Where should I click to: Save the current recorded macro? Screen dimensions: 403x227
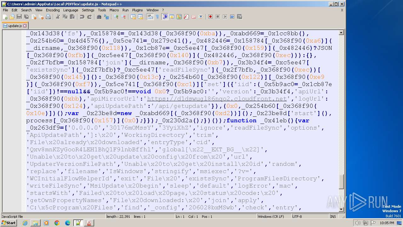click(x=239, y=17)
